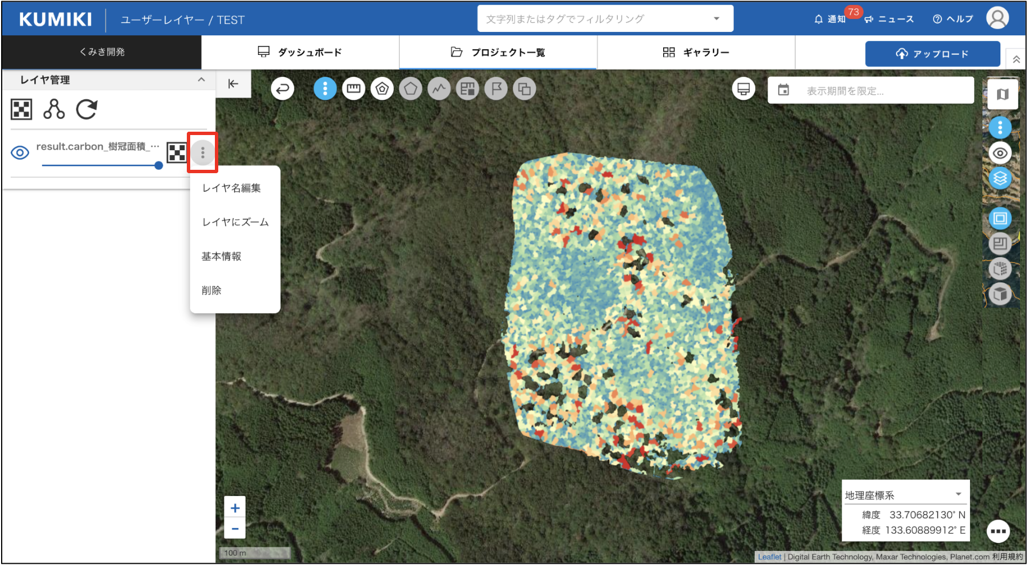Toggle visibility of result.carbon layer
The height and width of the screenshot is (566, 1029).
[20, 152]
